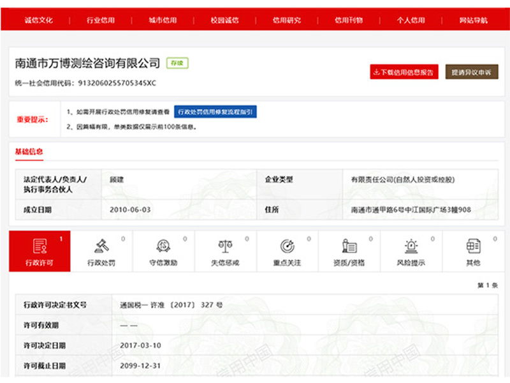Open the 风险提示 alarm icon tab
The height and width of the screenshot is (383, 510).
tap(411, 251)
